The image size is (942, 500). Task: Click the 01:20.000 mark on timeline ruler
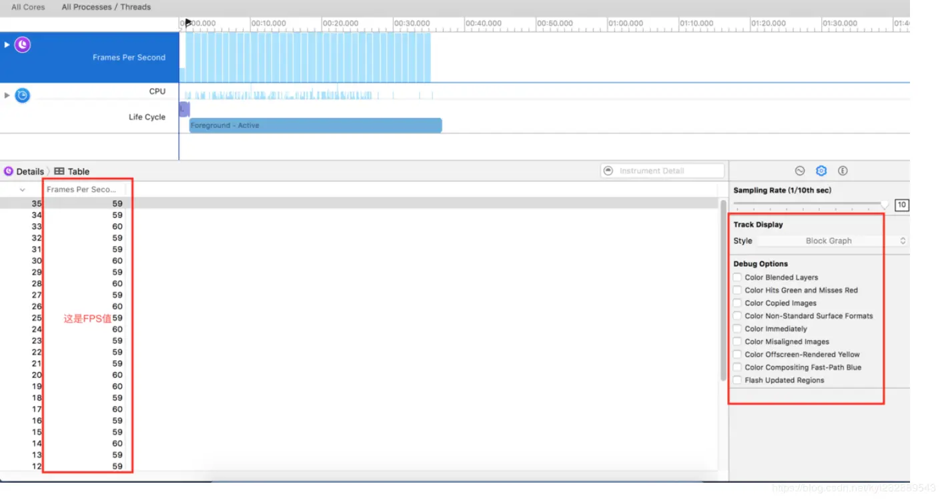click(x=769, y=23)
